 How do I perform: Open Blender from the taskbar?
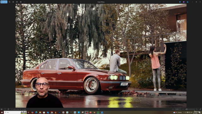pos(94,112)
